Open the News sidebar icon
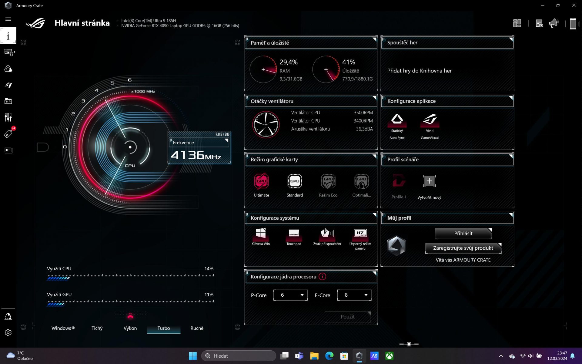This screenshot has width=582, height=364. tap(8, 150)
